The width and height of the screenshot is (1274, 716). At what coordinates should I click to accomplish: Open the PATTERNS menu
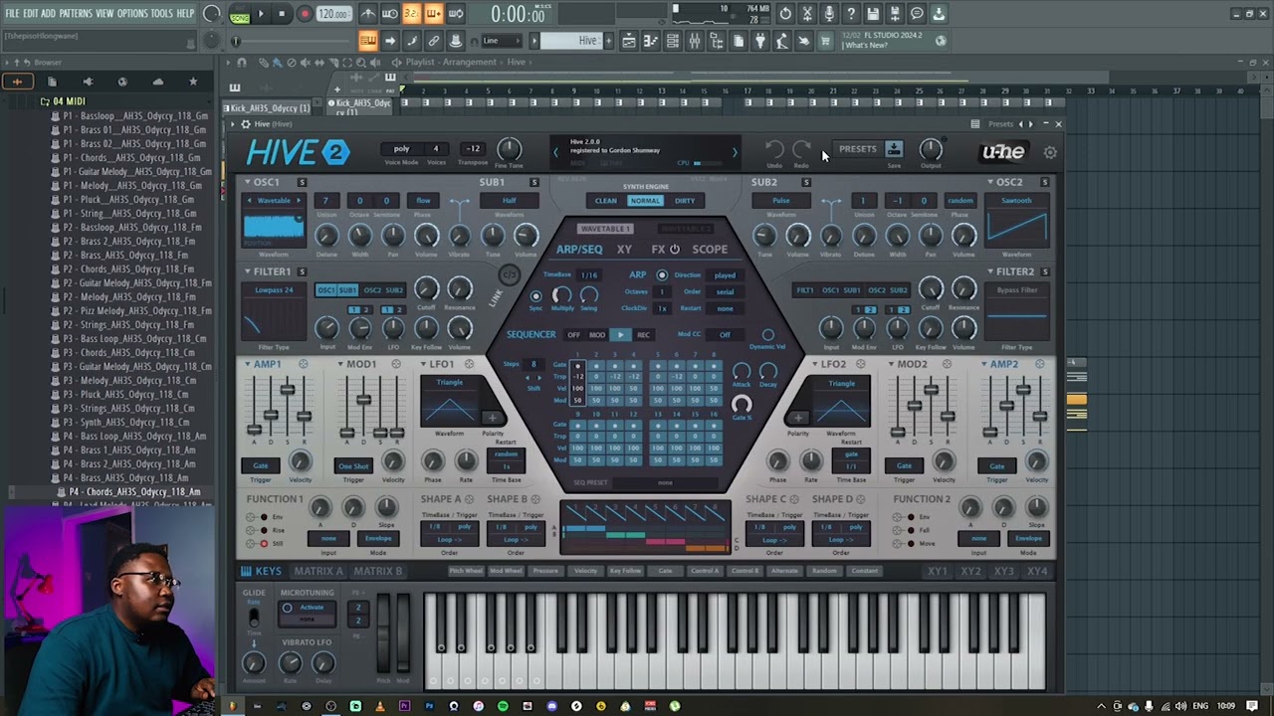point(76,14)
